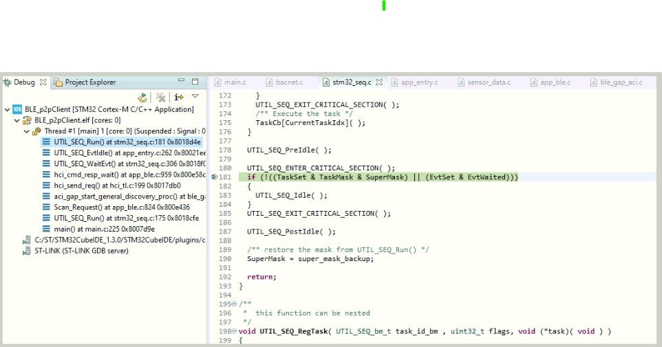Collapse the comment fold at line 195
The image size is (662, 347).
[x=235, y=304]
